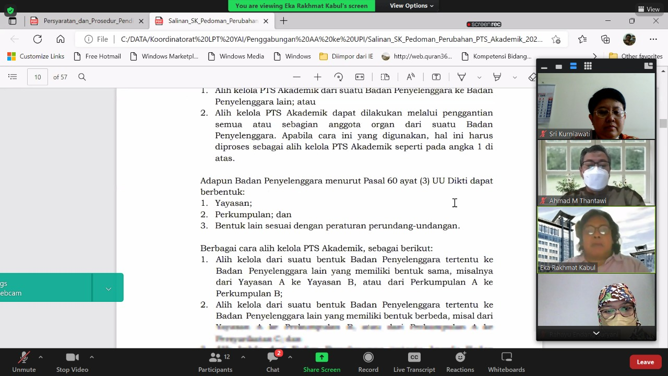
Task: Unmute the microphone in Zoom
Action: (x=24, y=362)
